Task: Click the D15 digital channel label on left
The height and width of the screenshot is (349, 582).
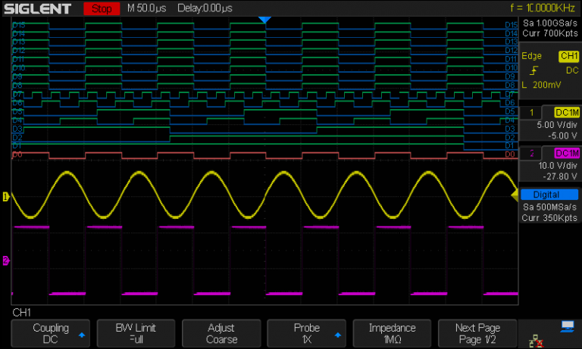Action: pyautogui.click(x=18, y=24)
